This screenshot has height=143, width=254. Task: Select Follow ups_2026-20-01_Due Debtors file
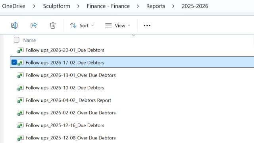point(65,50)
